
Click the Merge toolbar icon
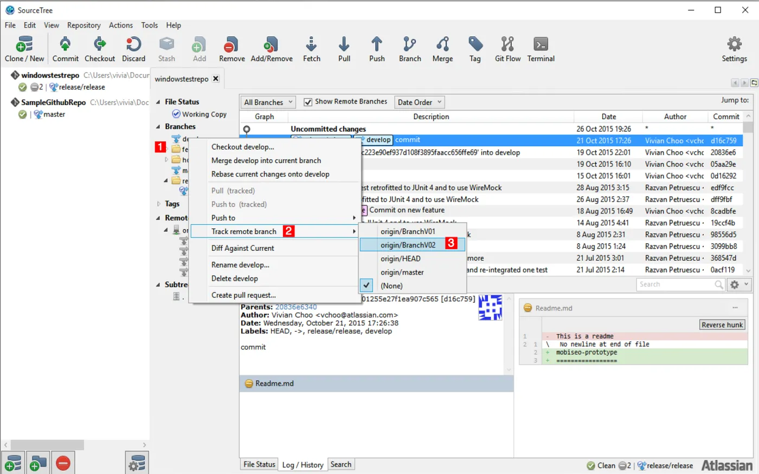(442, 49)
